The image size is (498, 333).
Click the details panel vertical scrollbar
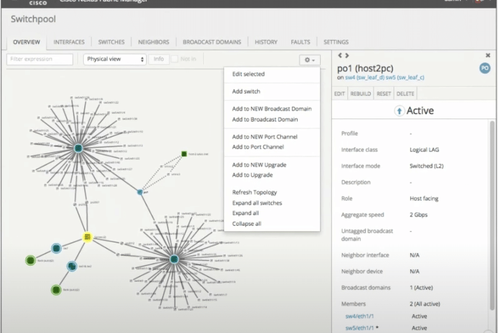coord(492,215)
